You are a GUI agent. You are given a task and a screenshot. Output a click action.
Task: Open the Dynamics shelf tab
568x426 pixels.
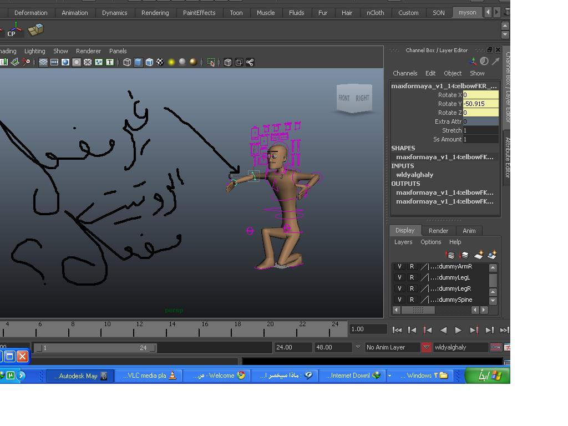coord(114,13)
